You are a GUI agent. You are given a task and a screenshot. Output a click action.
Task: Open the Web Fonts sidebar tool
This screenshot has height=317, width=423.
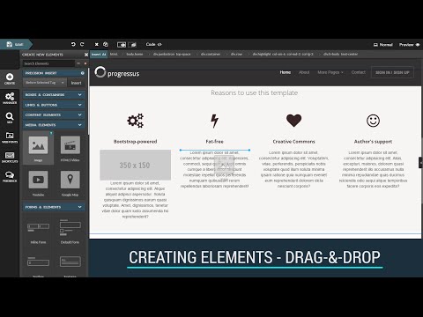[x=10, y=137]
